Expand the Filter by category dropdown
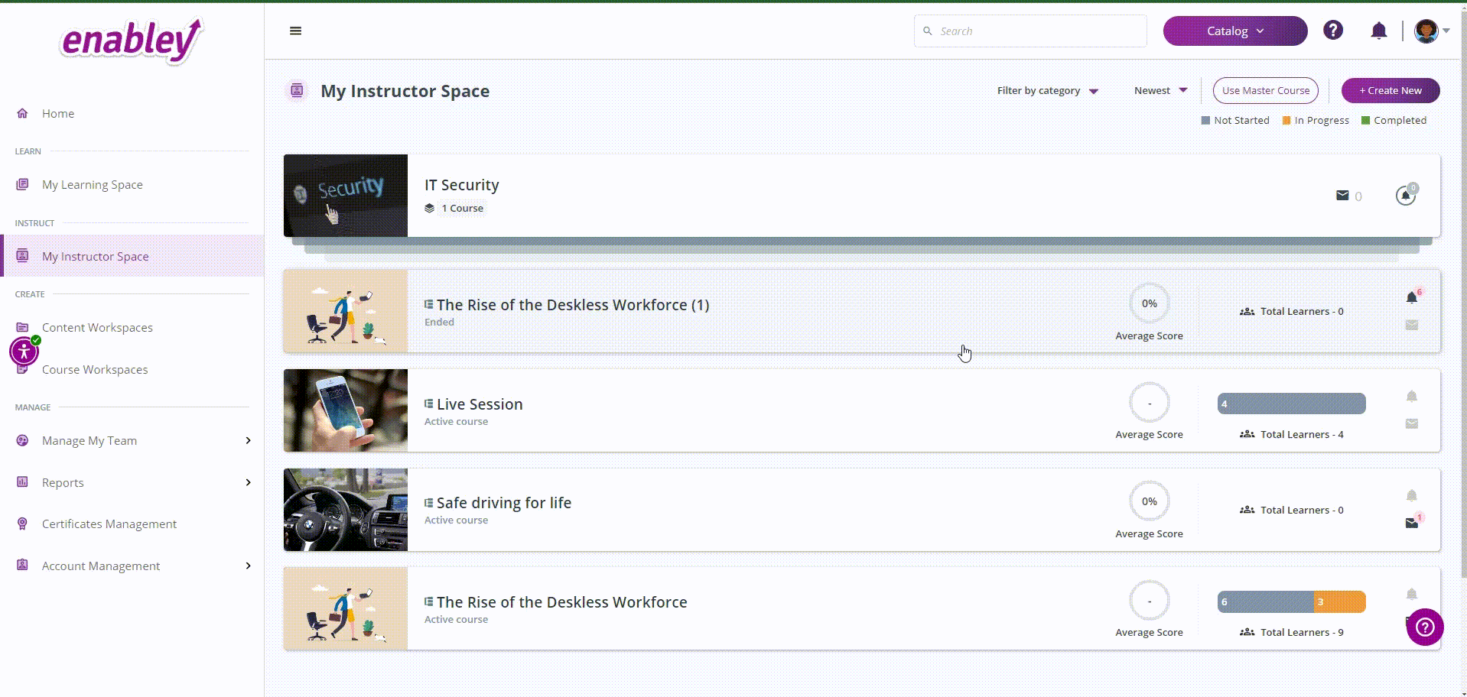This screenshot has width=1467, height=697. [1047, 91]
